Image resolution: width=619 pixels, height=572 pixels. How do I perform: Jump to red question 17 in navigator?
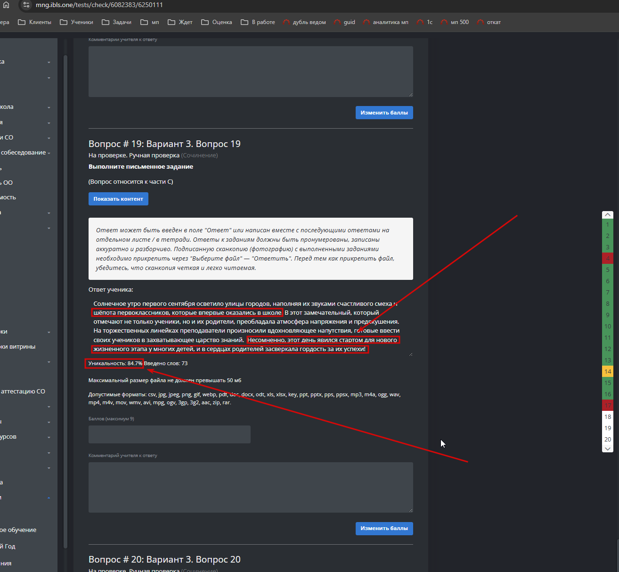click(608, 406)
